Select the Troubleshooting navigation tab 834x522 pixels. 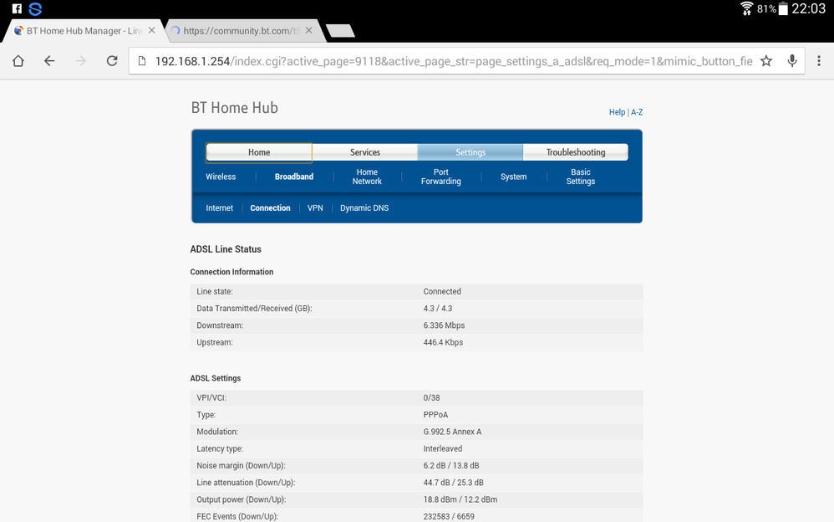click(576, 152)
